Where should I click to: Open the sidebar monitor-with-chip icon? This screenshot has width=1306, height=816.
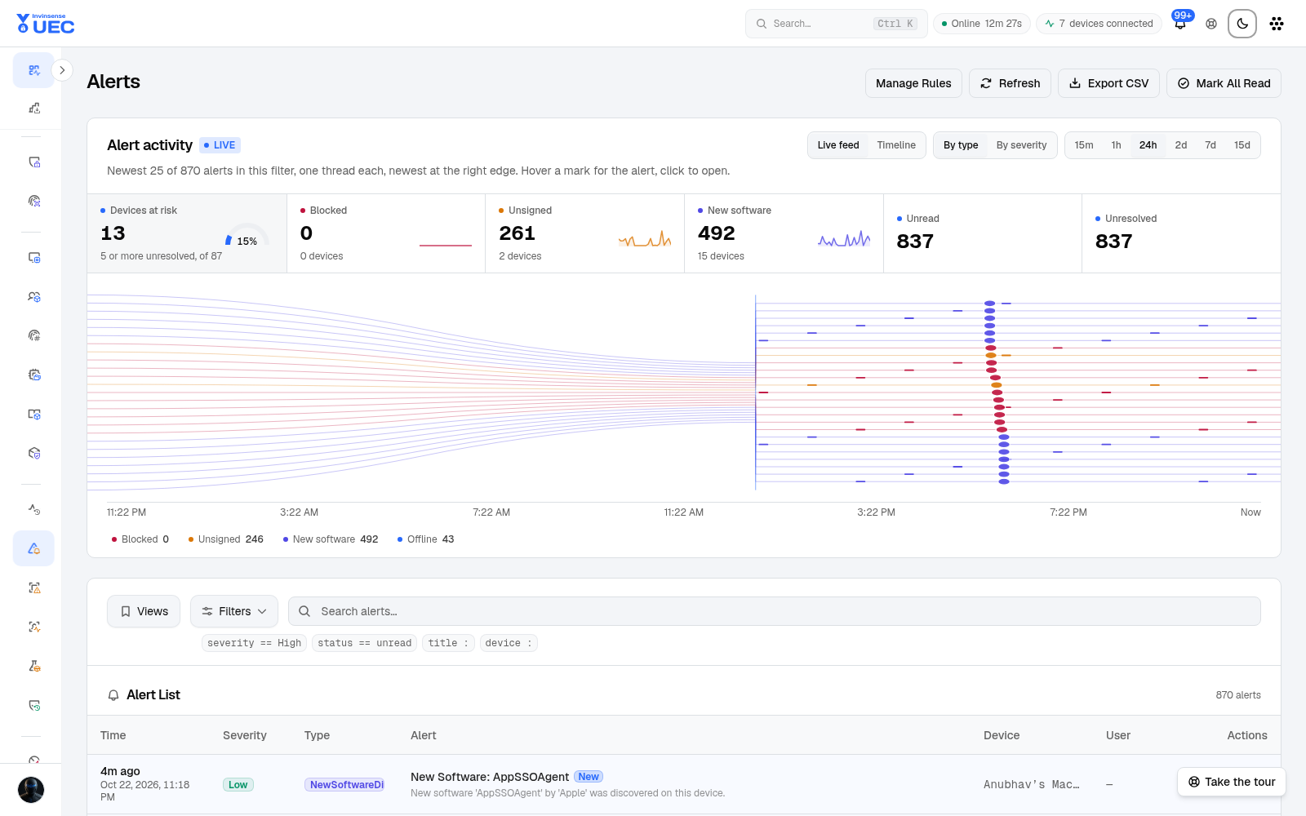pyautogui.click(x=34, y=257)
